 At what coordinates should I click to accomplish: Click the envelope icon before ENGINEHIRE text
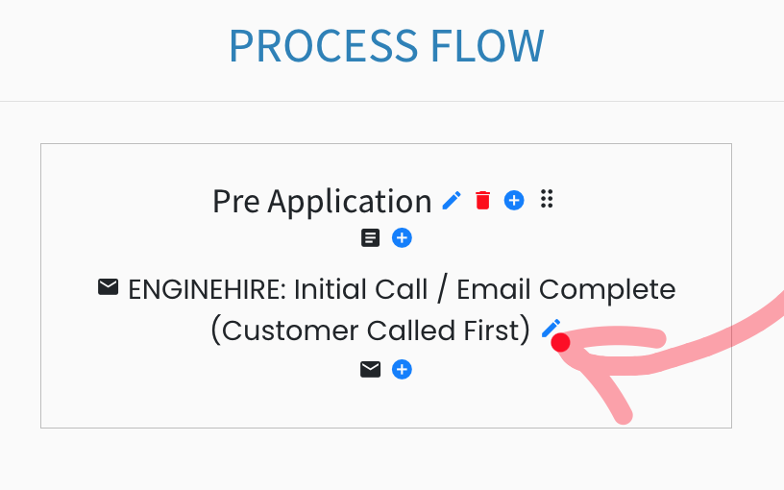[x=108, y=287]
